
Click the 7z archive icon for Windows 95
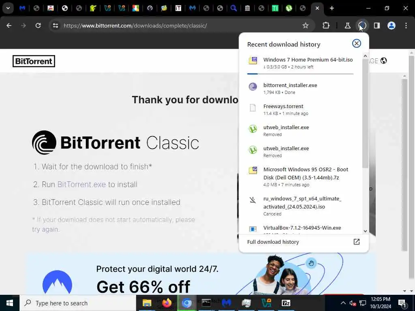pyautogui.click(x=253, y=170)
